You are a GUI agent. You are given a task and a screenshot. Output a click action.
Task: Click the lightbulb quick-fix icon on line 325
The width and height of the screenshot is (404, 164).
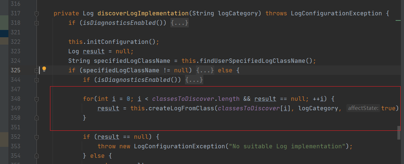44,69
